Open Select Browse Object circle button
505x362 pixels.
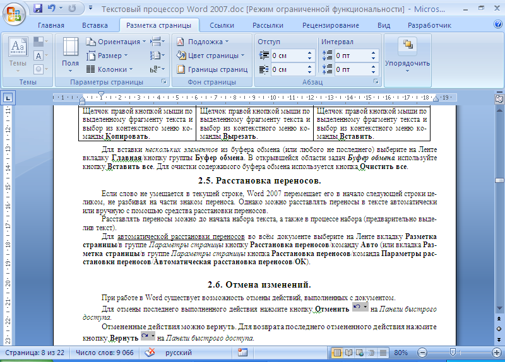coord(499,329)
